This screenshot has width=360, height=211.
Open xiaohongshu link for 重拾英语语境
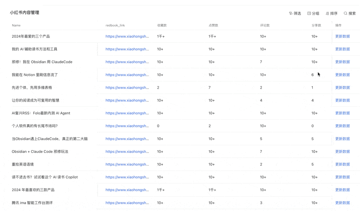click(x=127, y=164)
